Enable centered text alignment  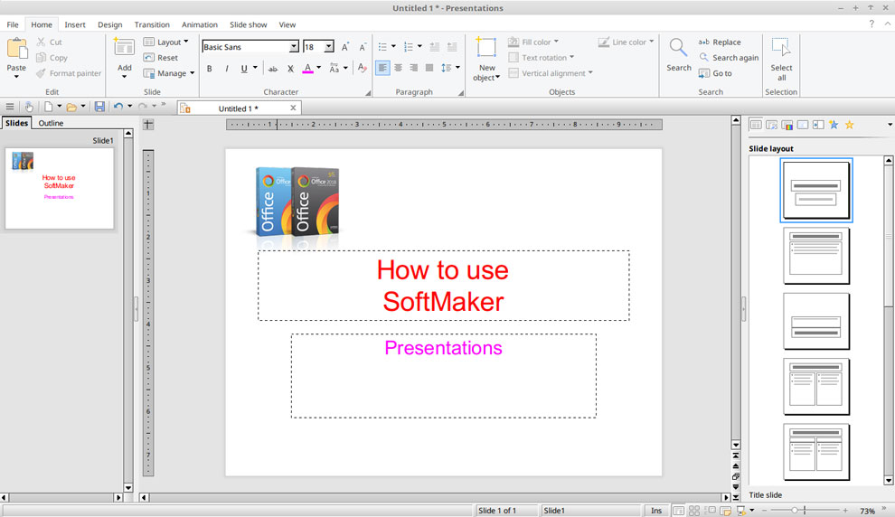(399, 68)
